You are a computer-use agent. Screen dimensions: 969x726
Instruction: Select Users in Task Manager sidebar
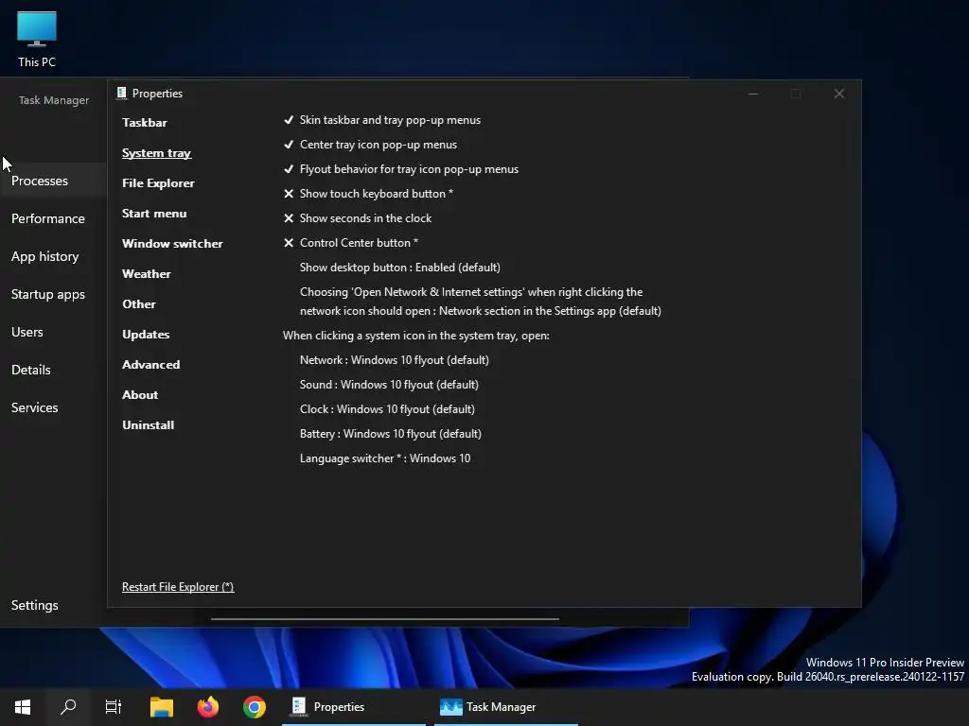click(27, 332)
